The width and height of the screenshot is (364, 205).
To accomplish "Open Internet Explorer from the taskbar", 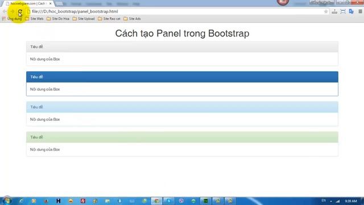I will (x=22, y=201).
